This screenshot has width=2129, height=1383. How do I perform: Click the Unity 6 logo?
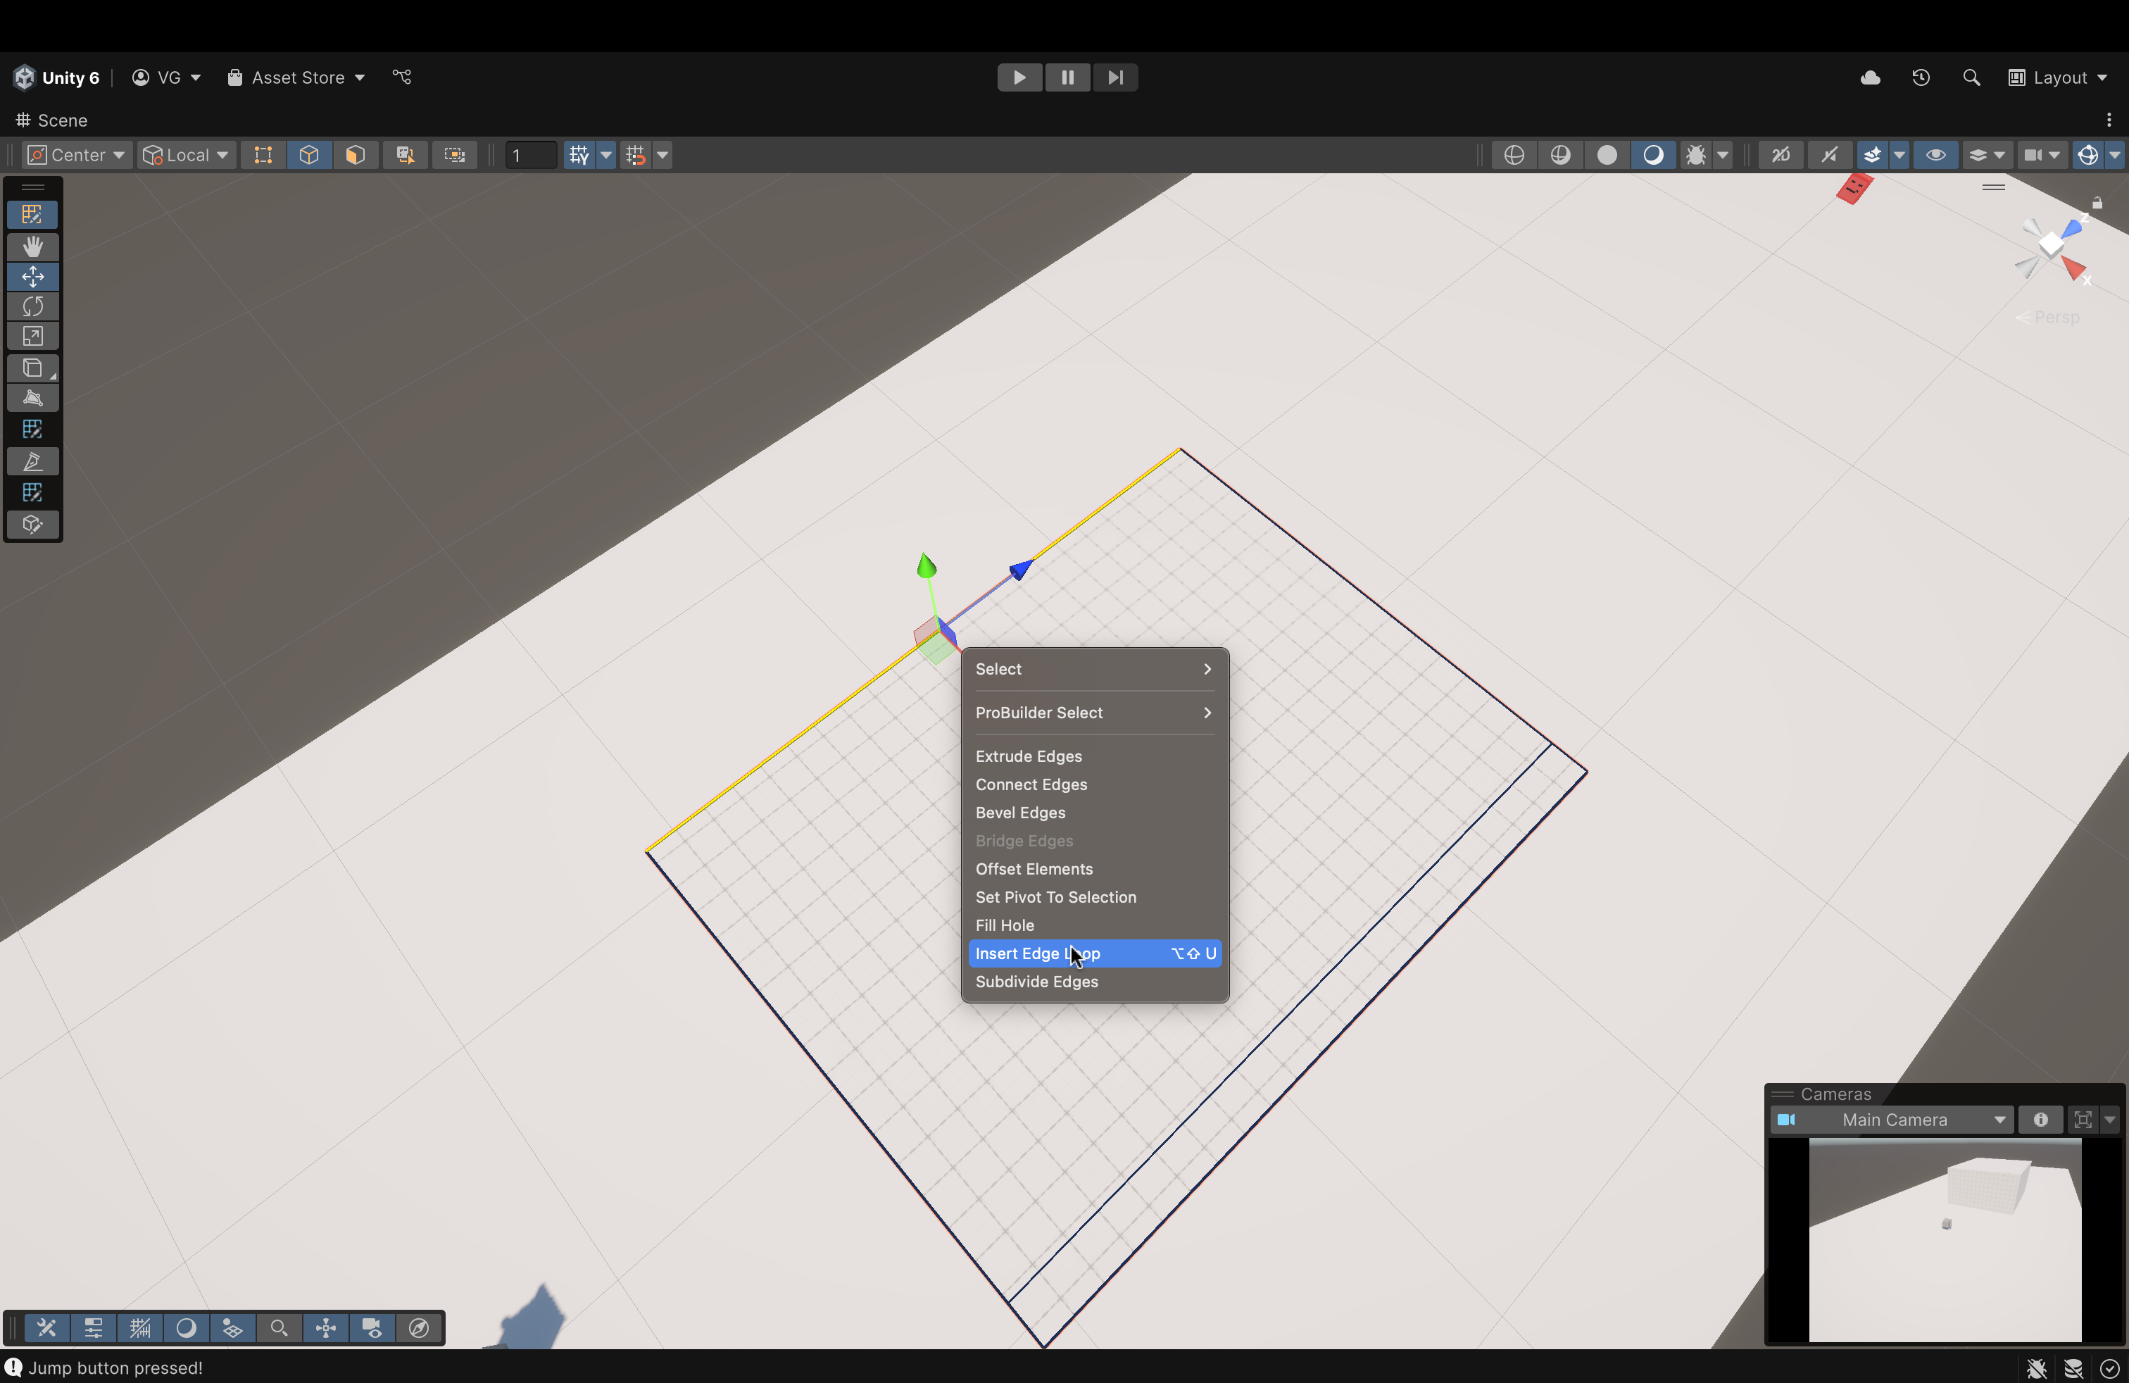coord(24,78)
